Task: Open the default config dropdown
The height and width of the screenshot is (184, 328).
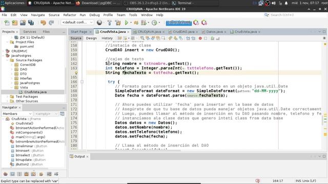Action: [77, 22]
